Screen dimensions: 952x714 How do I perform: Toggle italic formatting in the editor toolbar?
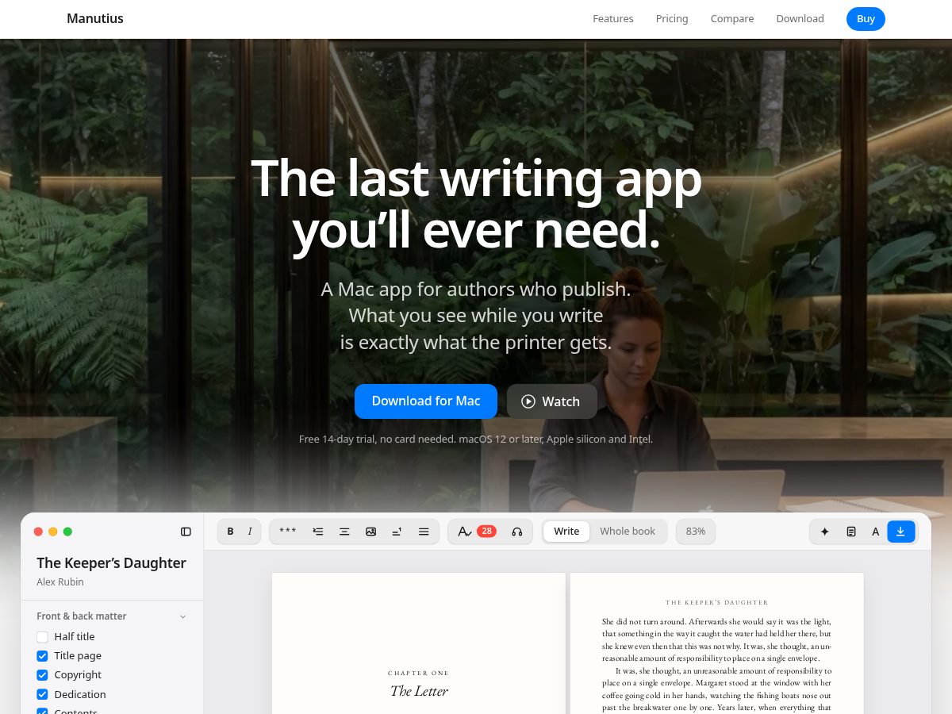tap(250, 532)
